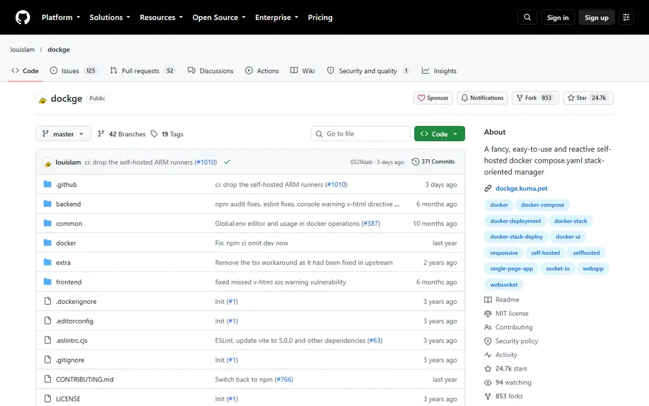Click the .dockerignore file icon
This screenshot has width=649, height=406.
click(48, 301)
